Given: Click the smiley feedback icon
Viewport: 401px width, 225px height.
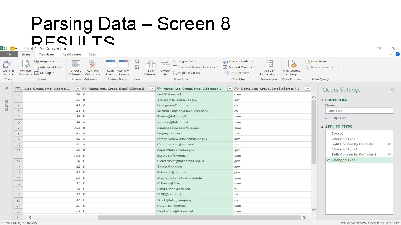Looking at the screenshot, I should point(12,48).
